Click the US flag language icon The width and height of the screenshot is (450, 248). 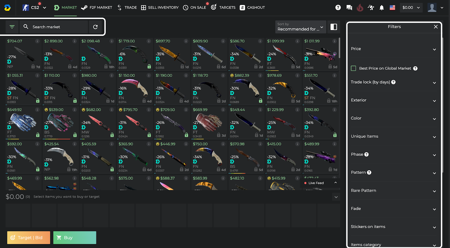click(x=392, y=8)
